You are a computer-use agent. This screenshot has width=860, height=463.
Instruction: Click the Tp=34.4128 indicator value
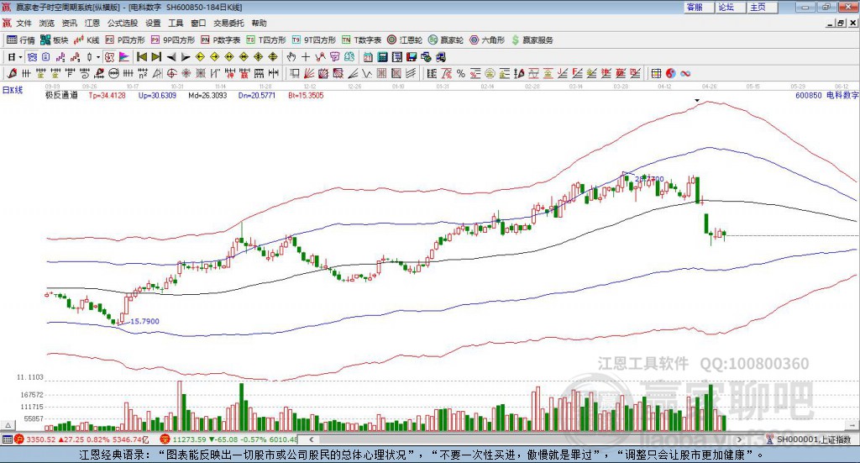point(107,96)
